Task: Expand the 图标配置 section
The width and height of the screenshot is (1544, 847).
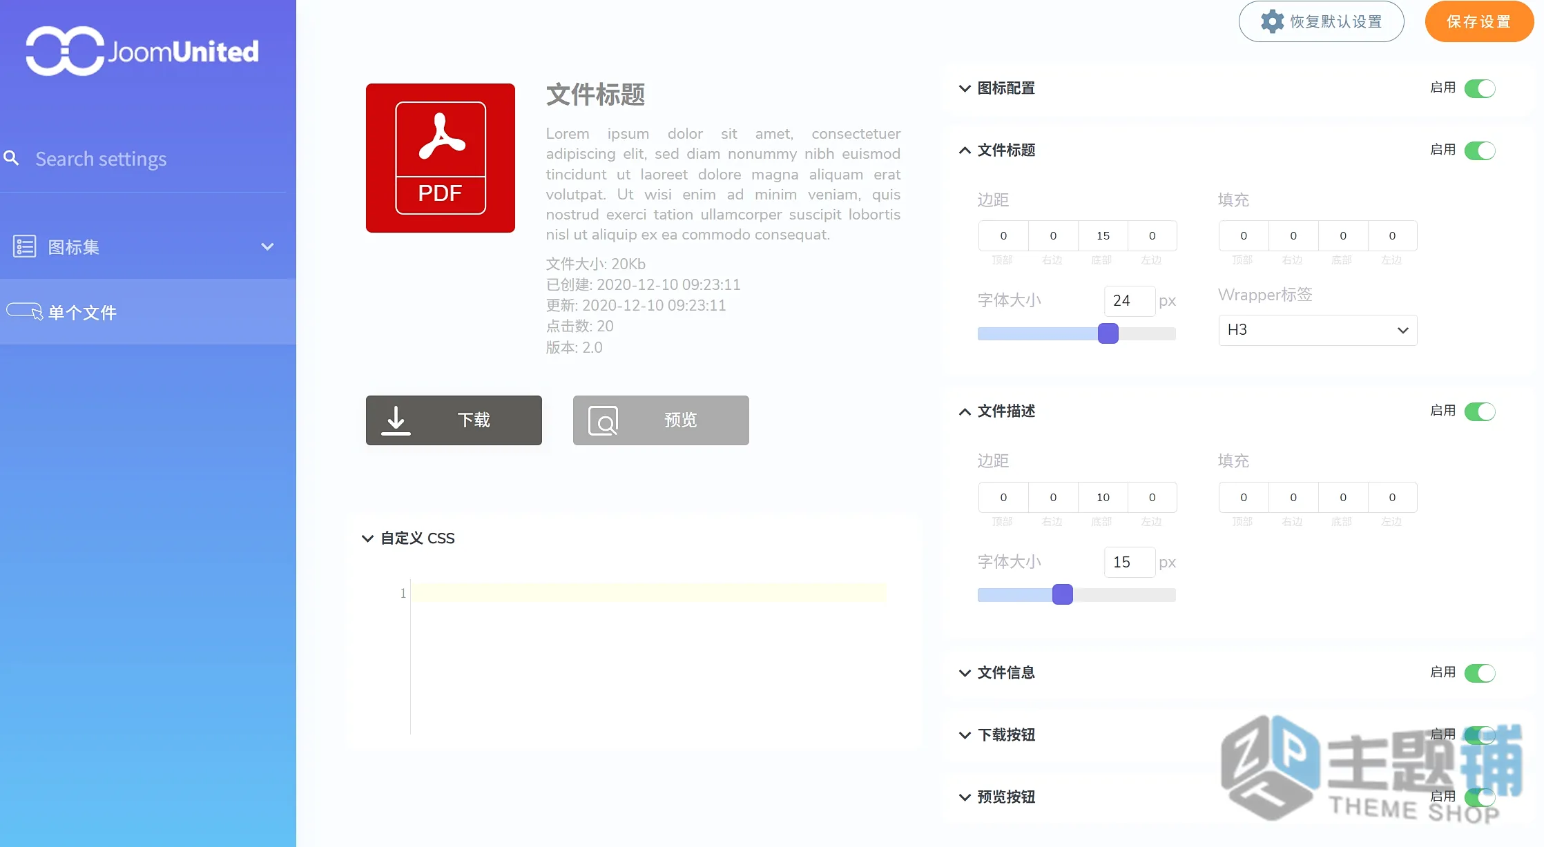Action: click(x=965, y=88)
